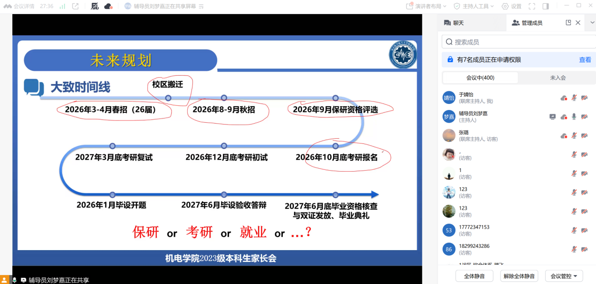Click the cloud recording icon in top bar
This screenshot has height=284, width=596.
(108, 6)
